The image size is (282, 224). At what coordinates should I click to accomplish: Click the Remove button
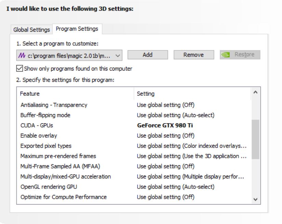[194, 55]
